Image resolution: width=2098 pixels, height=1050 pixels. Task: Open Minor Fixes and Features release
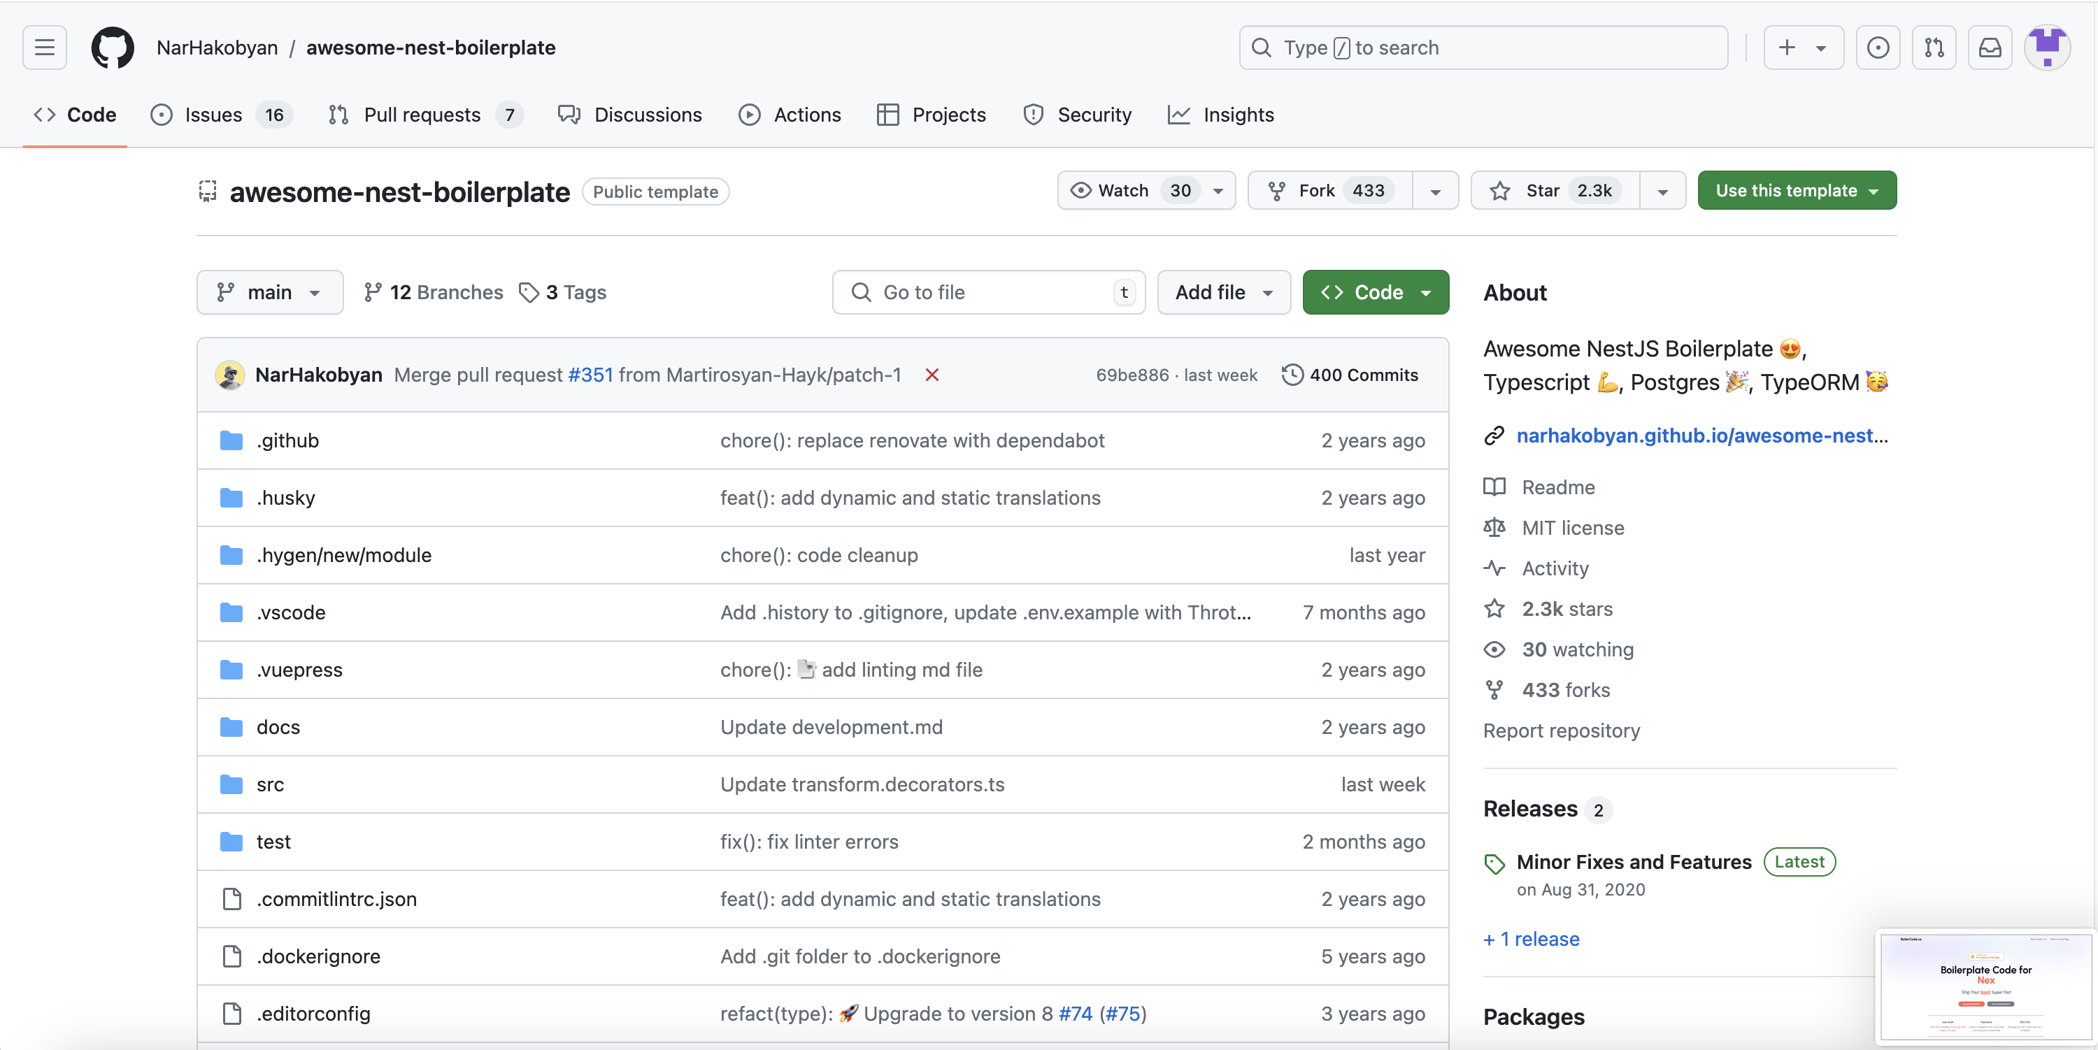1634,862
